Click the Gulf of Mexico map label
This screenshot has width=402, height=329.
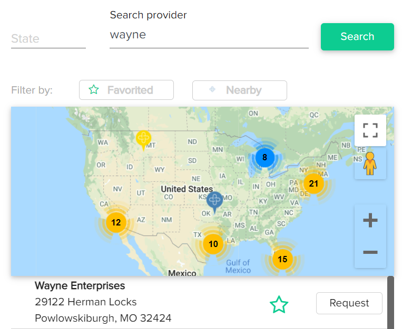(x=238, y=266)
